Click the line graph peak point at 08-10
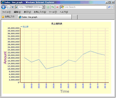116x98 pixels. click(90, 51)
